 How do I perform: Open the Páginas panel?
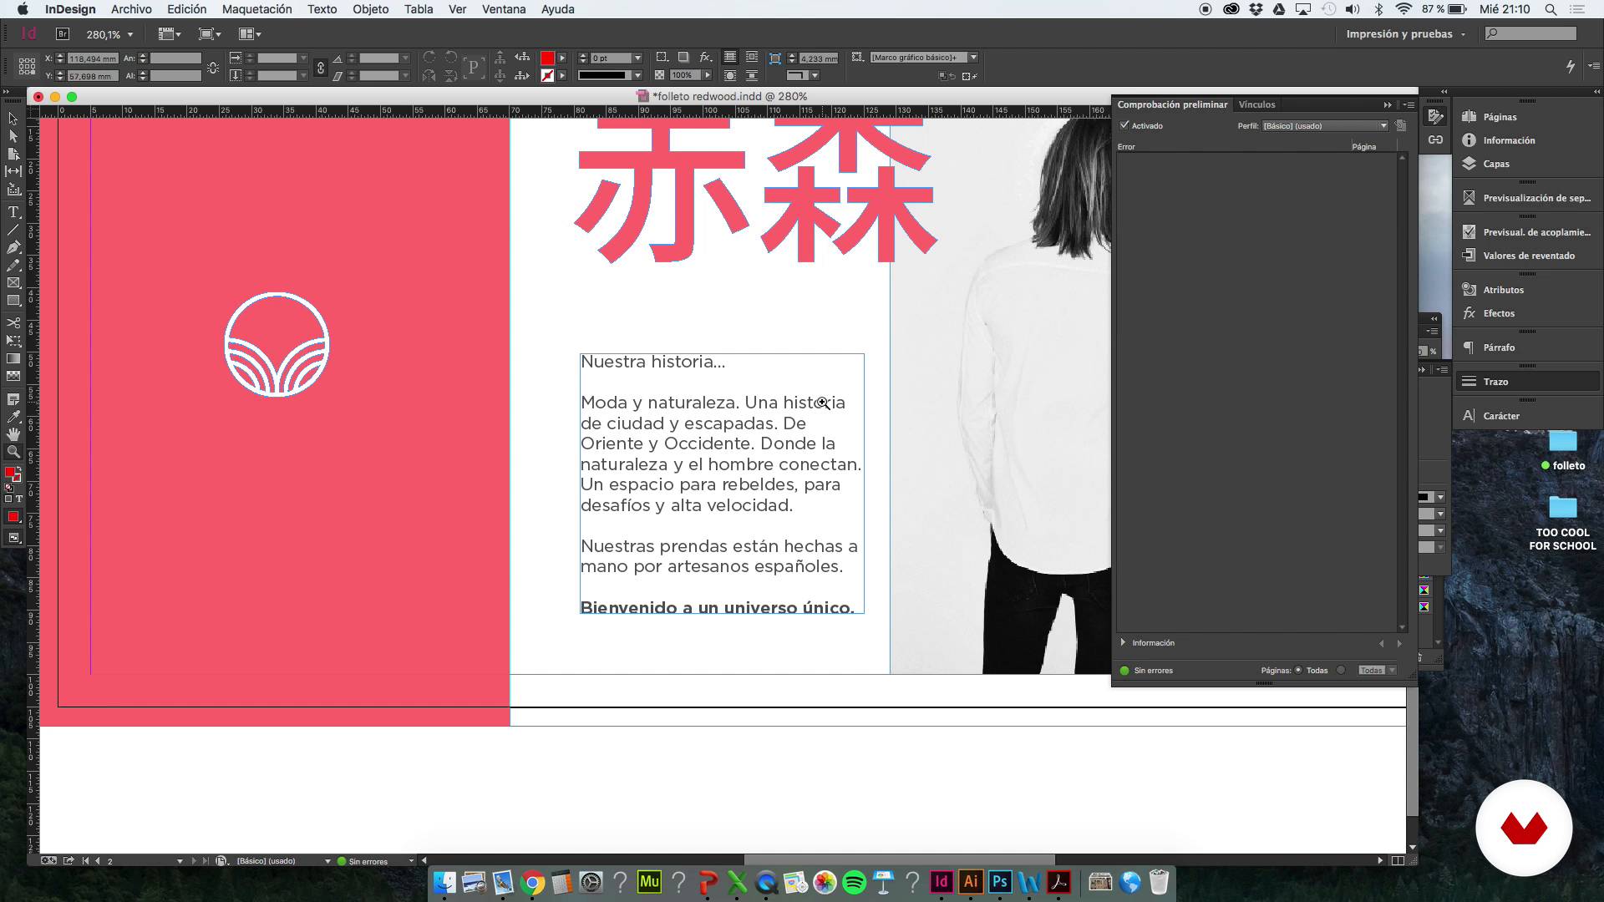[1499, 117]
